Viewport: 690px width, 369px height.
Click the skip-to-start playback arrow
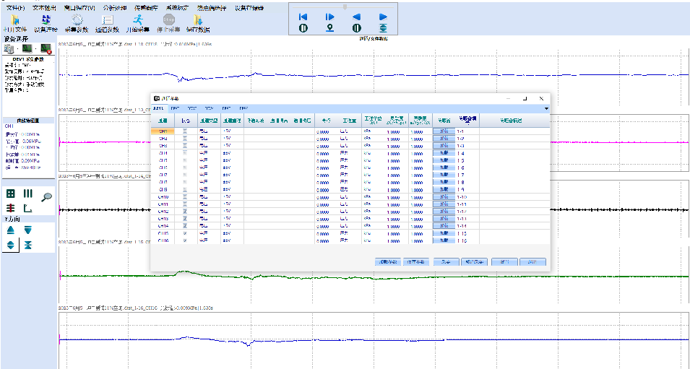(303, 17)
